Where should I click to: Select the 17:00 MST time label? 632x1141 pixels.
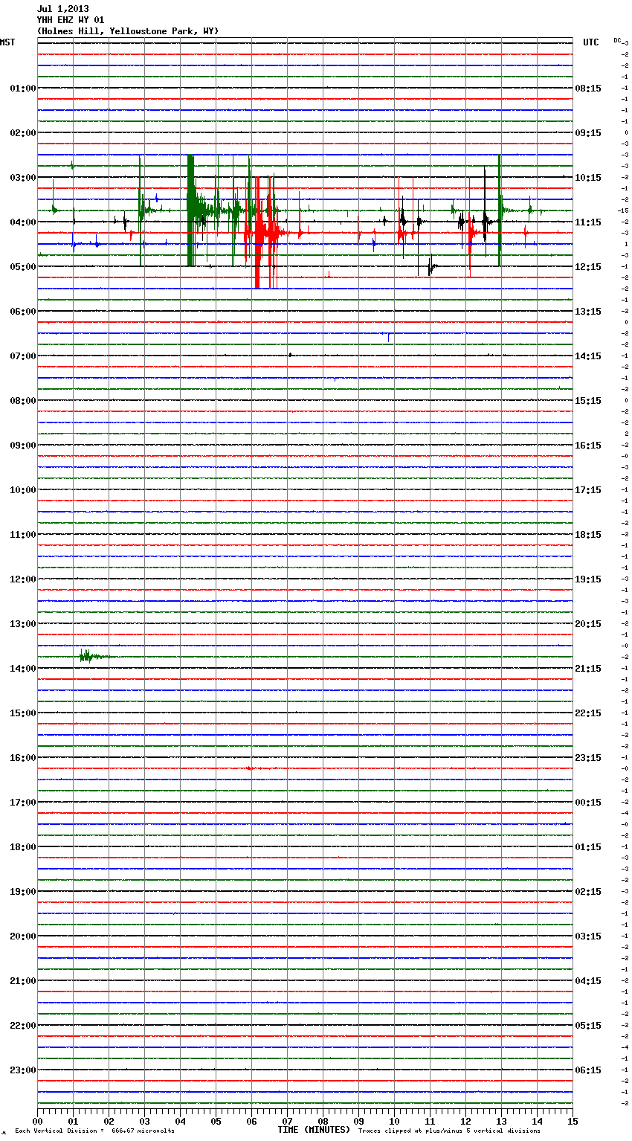coord(23,803)
